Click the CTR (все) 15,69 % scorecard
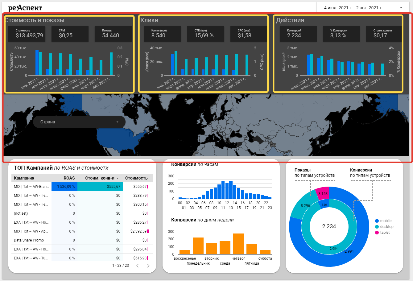 coord(205,34)
